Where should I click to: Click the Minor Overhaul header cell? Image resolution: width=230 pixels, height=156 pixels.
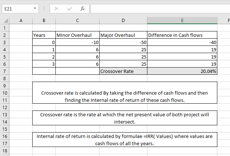(77, 35)
